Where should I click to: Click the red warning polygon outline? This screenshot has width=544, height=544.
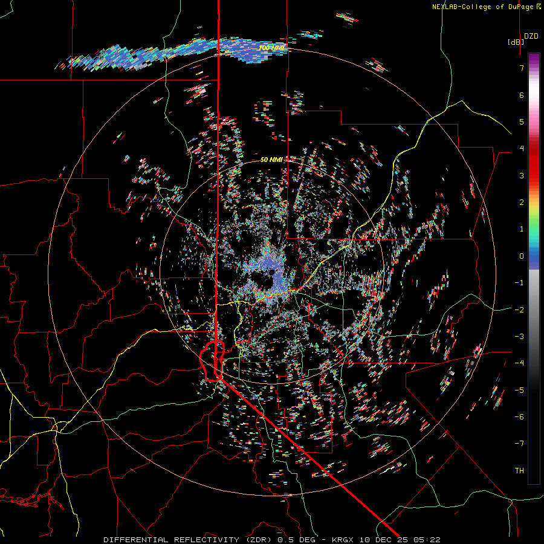[x=212, y=361]
